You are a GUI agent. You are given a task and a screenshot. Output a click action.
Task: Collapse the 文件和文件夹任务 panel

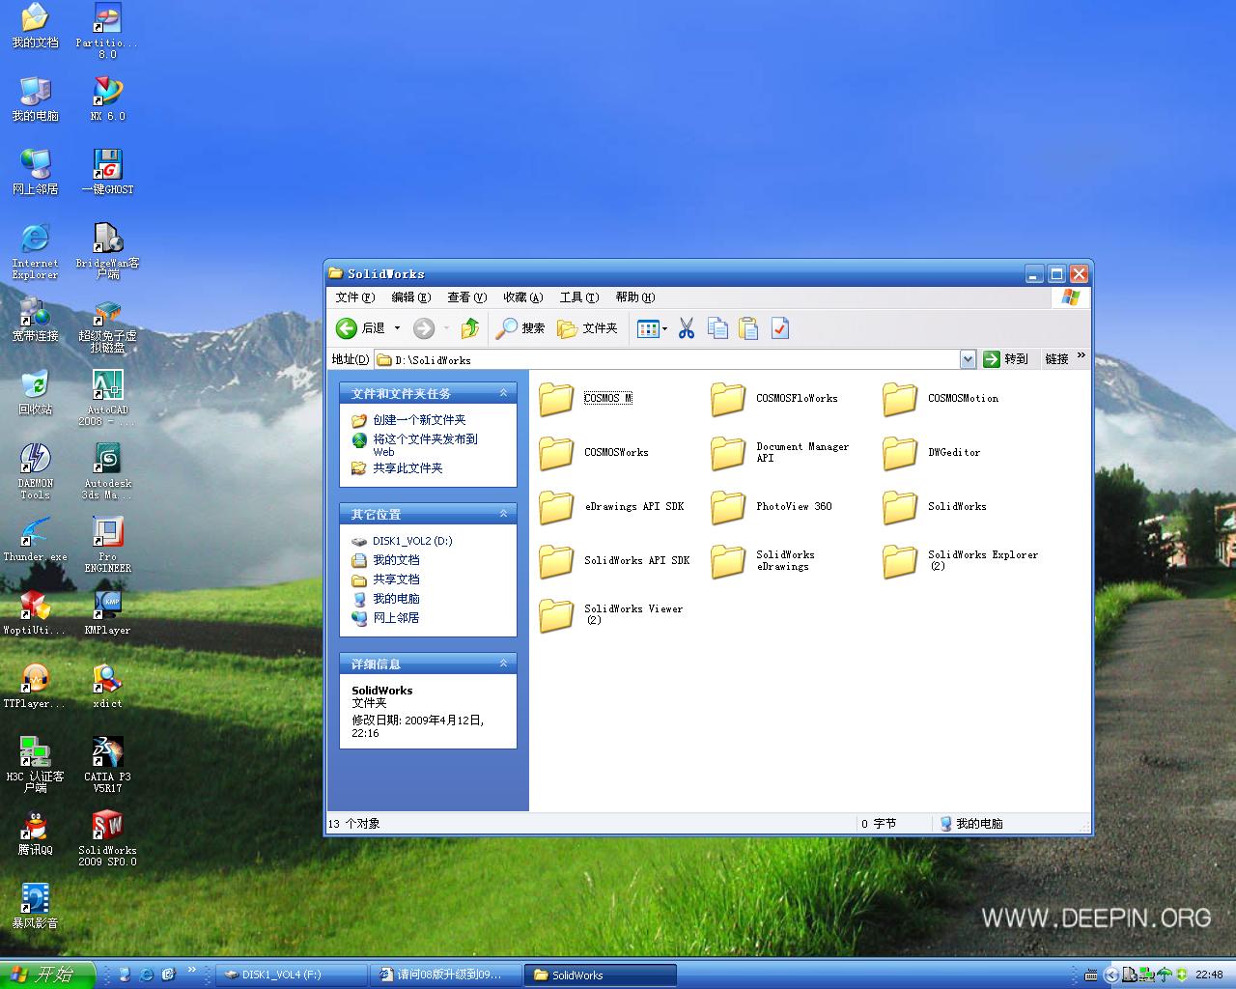pyautogui.click(x=503, y=393)
